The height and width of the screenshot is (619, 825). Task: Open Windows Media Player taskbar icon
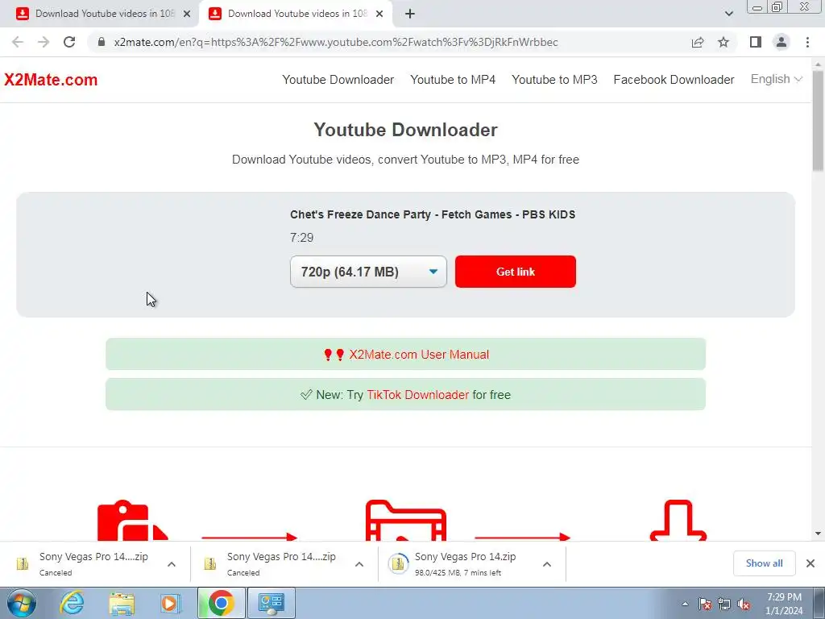pyautogui.click(x=170, y=603)
